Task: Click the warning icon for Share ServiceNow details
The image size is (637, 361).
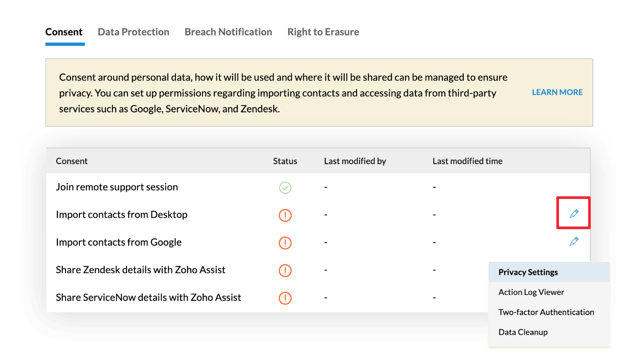Action: coord(285,298)
